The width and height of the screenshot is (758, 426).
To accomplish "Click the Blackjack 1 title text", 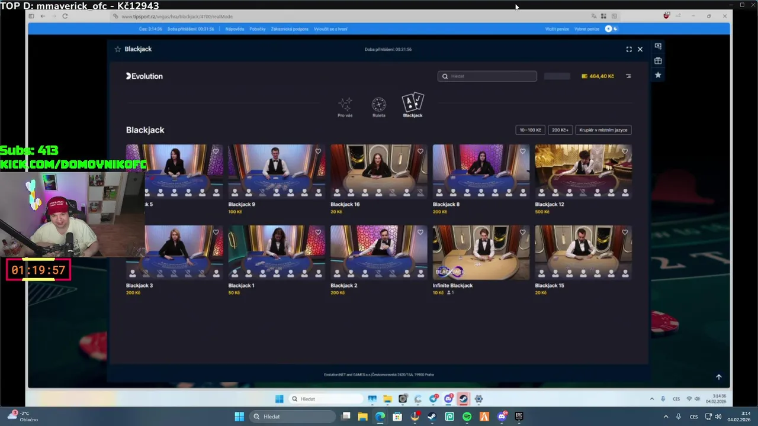I will (241, 285).
